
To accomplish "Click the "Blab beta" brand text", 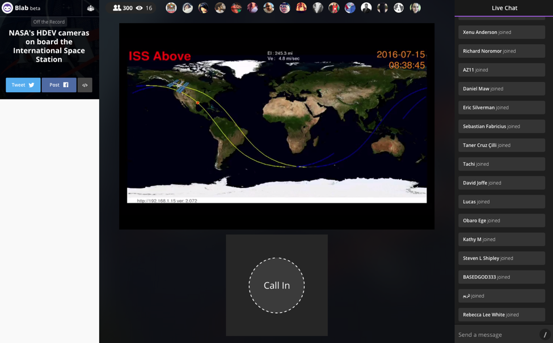I will (28, 8).
